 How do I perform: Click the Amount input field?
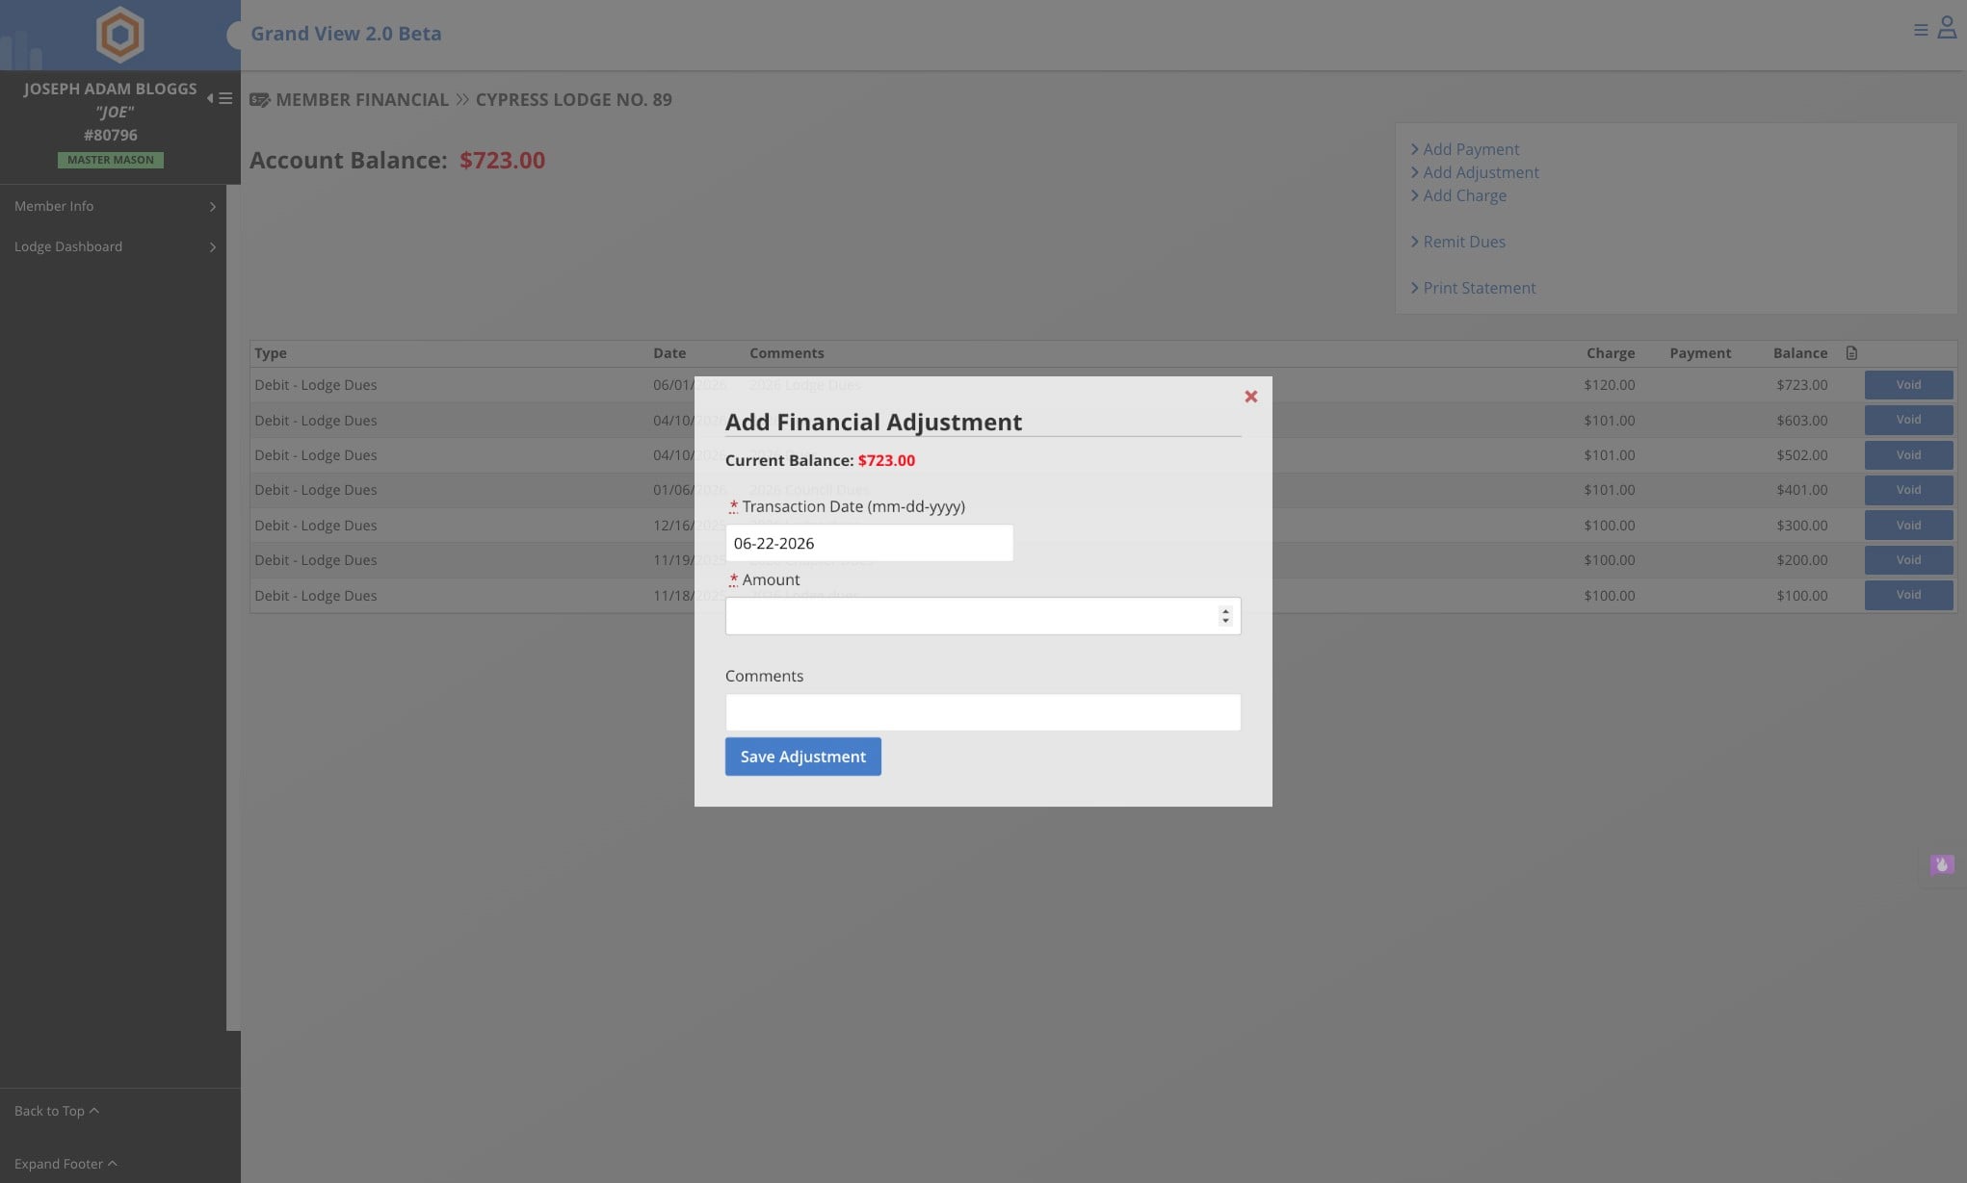(x=983, y=616)
